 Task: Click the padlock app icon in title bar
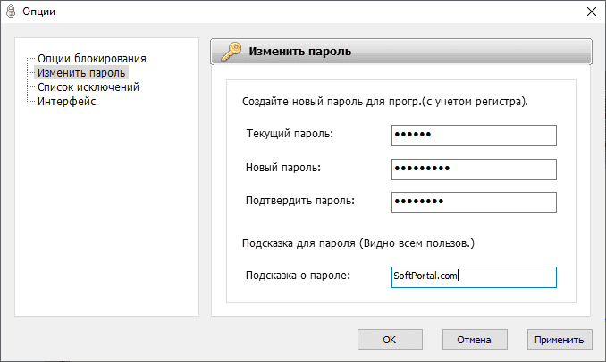11,12
